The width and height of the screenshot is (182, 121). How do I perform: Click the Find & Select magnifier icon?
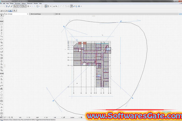click(x=56, y=6)
